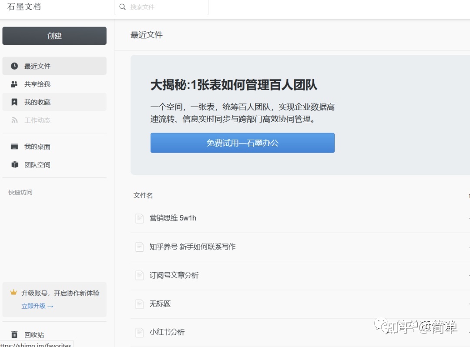Click the 最近文件 page heading
The height and width of the screenshot is (347, 470).
tap(147, 35)
